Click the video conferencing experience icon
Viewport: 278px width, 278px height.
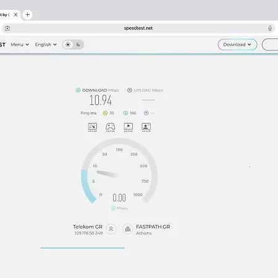coord(146,127)
